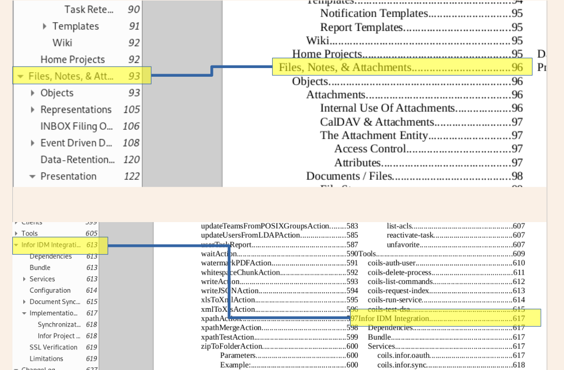
Task: Open The Attachment Entity contents entry
Action: tap(421, 136)
